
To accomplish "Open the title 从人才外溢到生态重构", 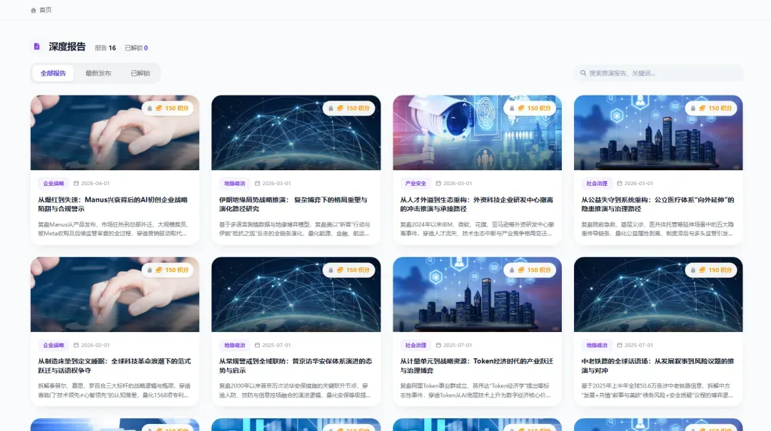I will tap(477, 204).
